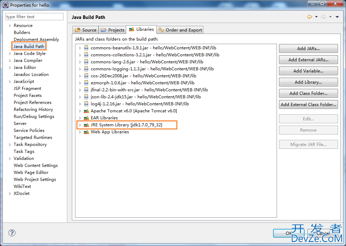The width and height of the screenshot is (346, 246).
Task: Click the Web App Libraries icon
Action: pyautogui.click(x=86, y=132)
